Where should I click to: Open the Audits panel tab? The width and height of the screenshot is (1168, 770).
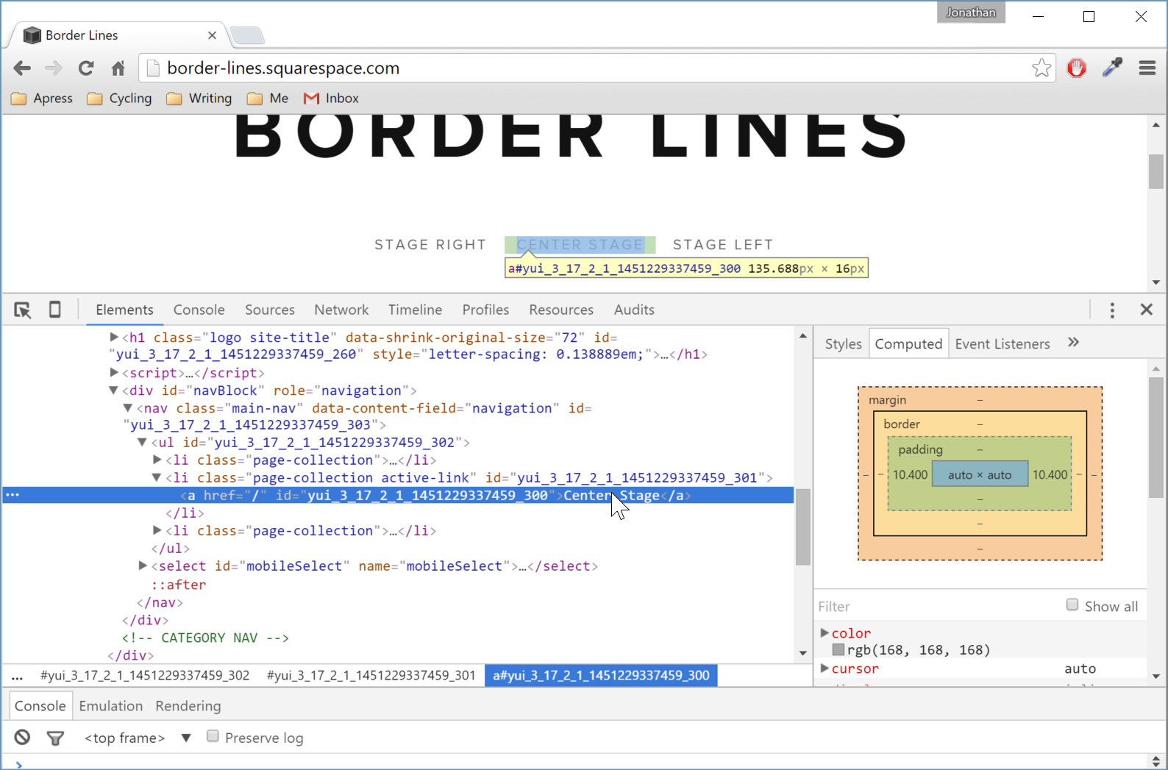click(x=634, y=310)
